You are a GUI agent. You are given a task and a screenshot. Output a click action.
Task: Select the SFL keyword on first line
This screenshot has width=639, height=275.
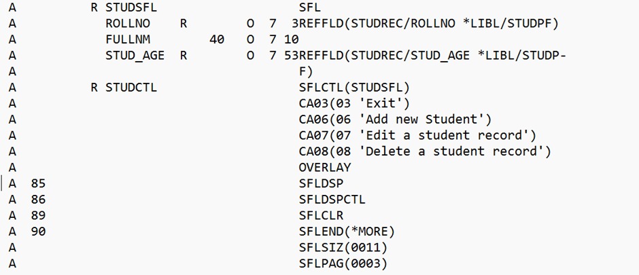coord(310,7)
